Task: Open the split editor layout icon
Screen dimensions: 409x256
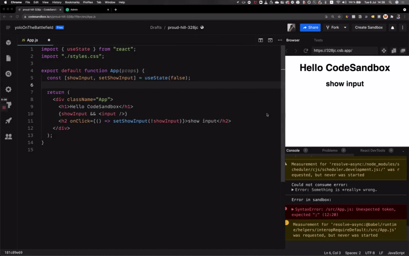Action: coord(260,40)
